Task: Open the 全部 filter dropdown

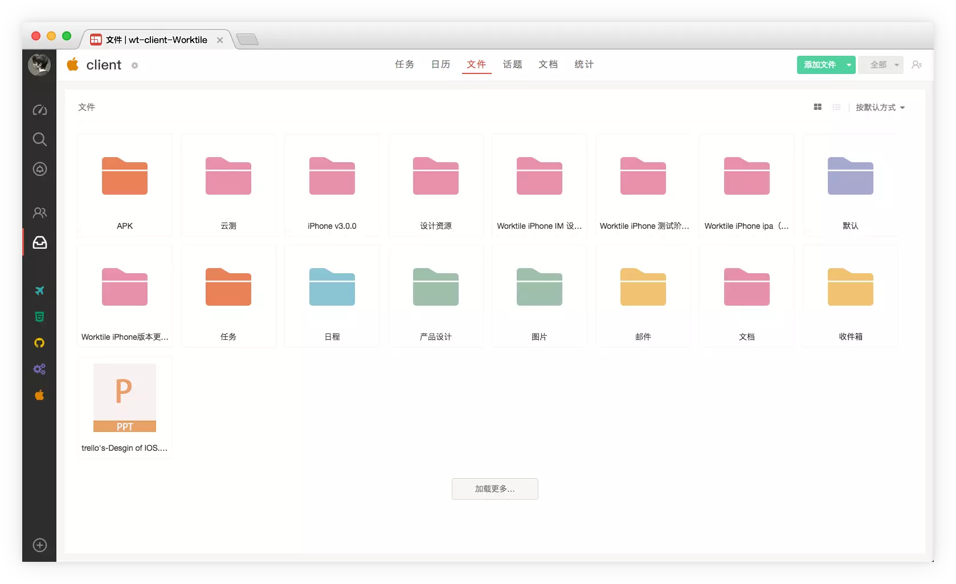Action: click(x=881, y=65)
